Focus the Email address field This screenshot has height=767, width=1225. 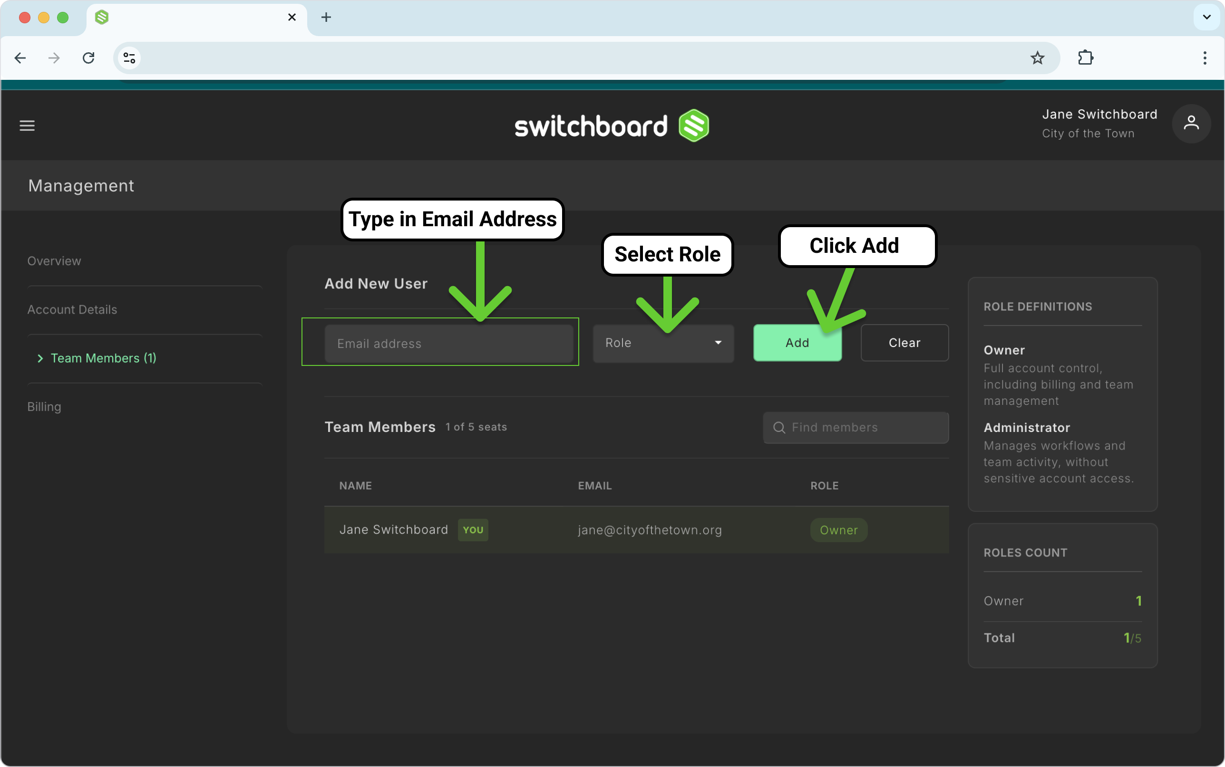449,344
